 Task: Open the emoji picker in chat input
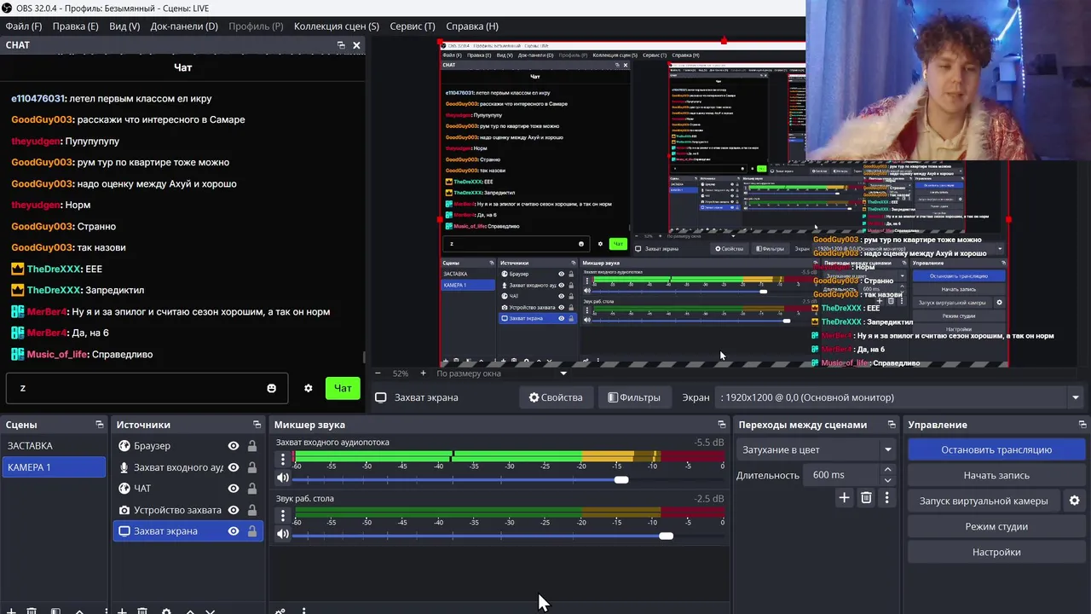(x=271, y=388)
